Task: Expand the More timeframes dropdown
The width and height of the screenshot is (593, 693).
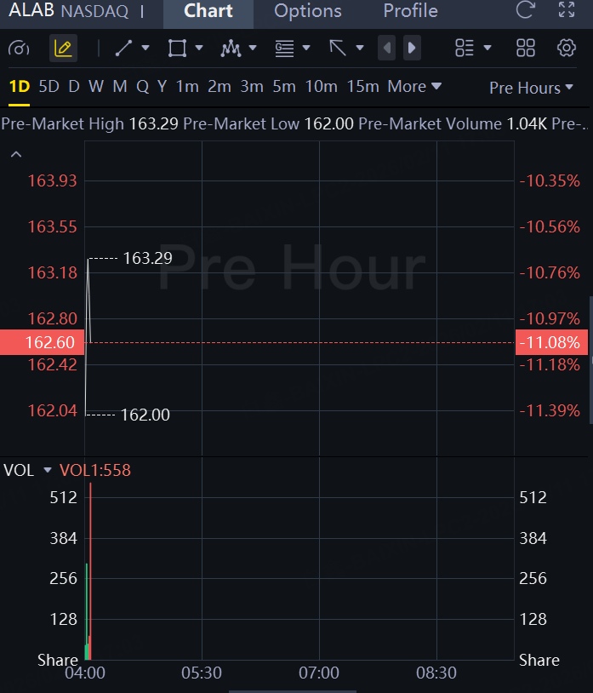Action: pyautogui.click(x=414, y=87)
